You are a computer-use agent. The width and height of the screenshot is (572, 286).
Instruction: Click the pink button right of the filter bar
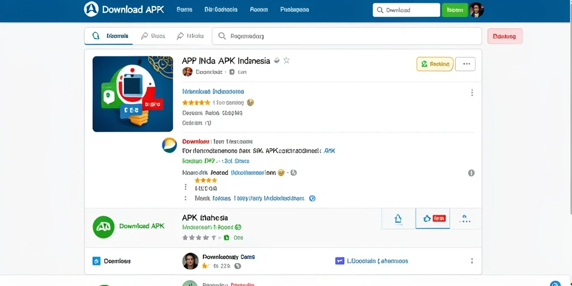coord(505,36)
